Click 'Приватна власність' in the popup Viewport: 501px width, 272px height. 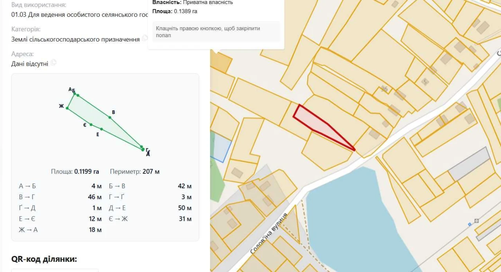[x=208, y=2]
